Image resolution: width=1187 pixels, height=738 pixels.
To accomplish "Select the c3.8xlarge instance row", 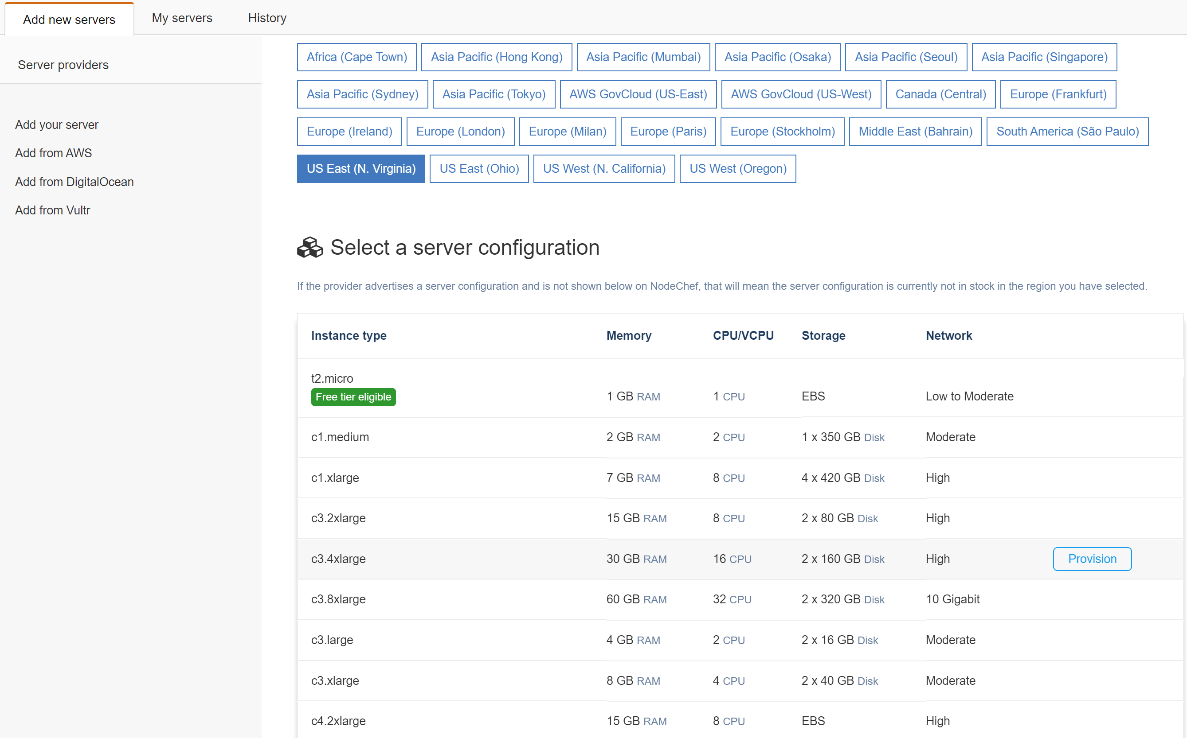I will click(x=740, y=599).
